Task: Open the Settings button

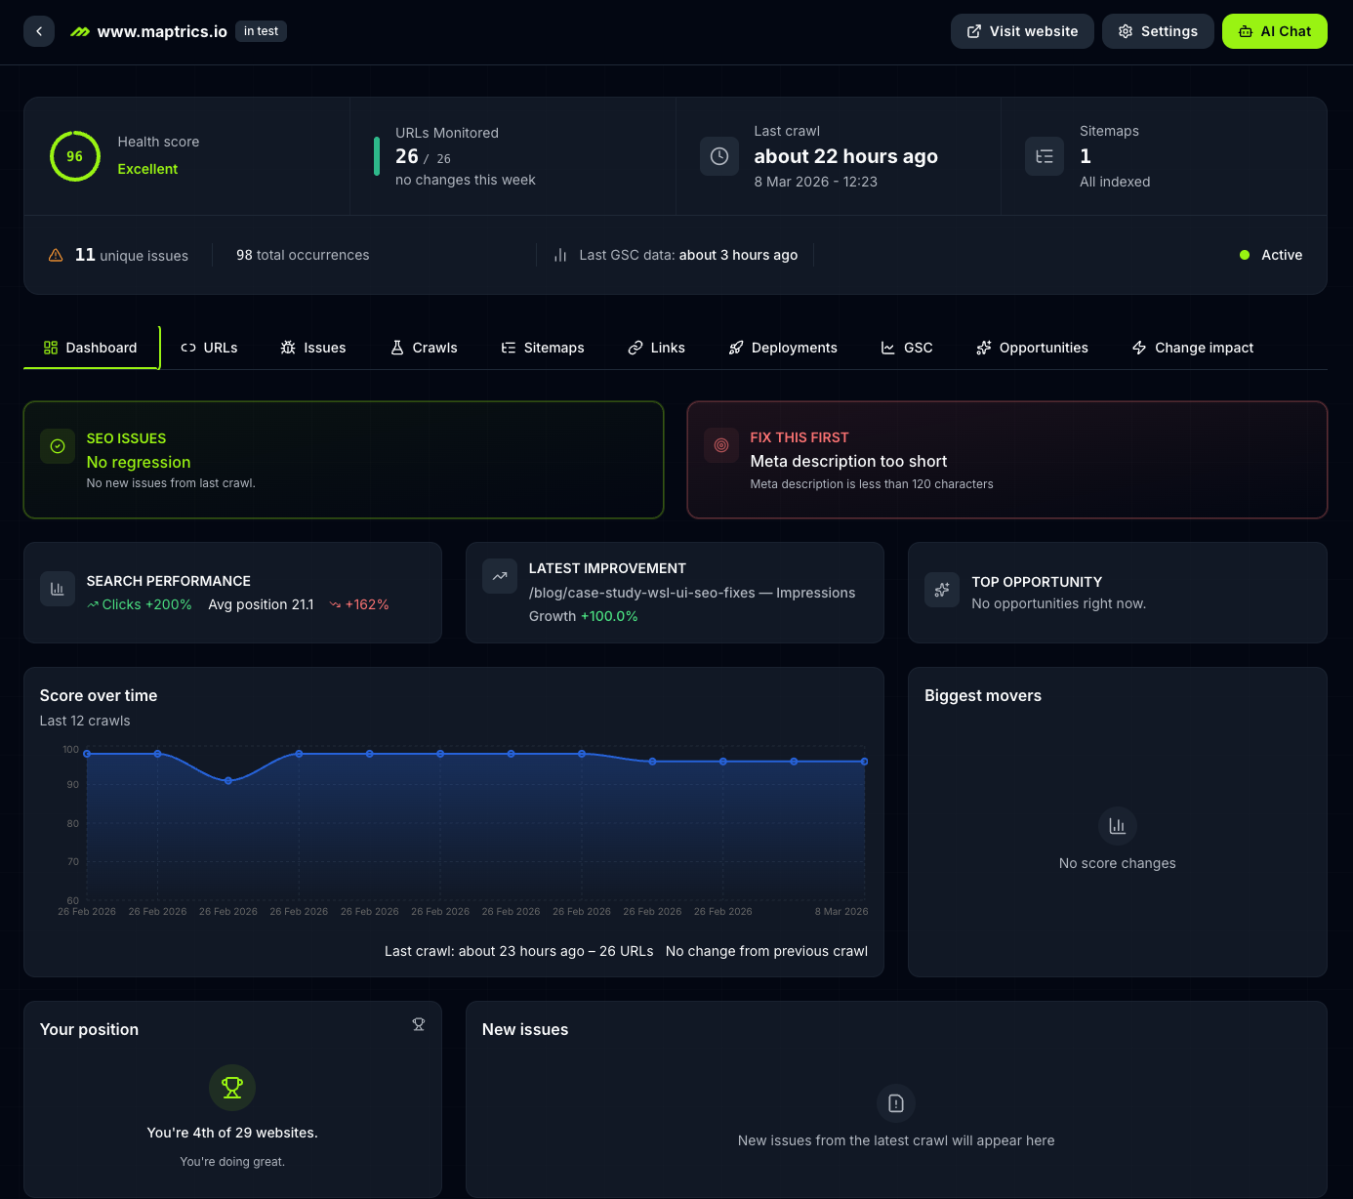Action: pyautogui.click(x=1158, y=31)
